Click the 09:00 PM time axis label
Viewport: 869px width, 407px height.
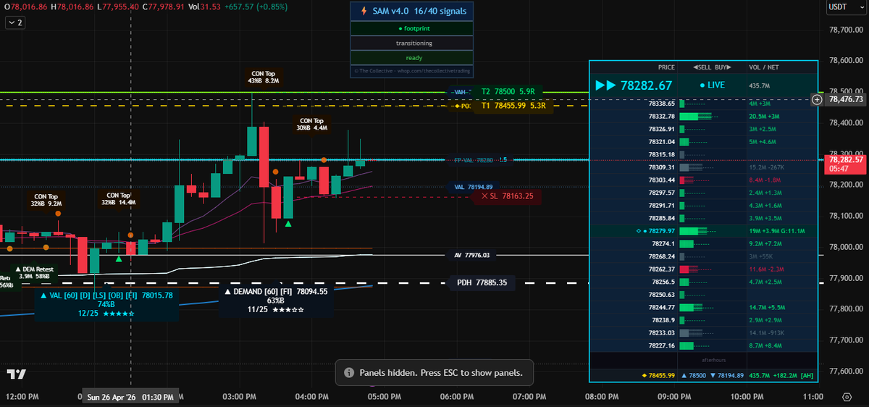click(673, 397)
